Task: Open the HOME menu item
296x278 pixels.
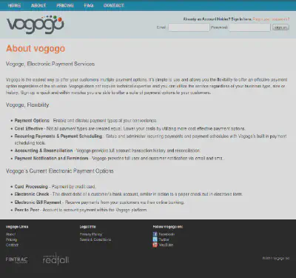Action: (14, 5)
